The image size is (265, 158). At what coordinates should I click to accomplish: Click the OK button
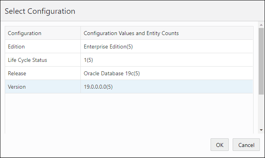click(x=219, y=145)
